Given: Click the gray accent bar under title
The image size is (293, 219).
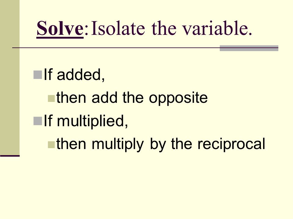Looking at the screenshot, I should [249, 48].
